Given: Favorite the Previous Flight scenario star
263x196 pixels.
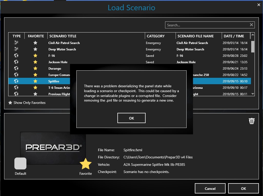Looking at the screenshot, I should pyautogui.click(x=35, y=94).
